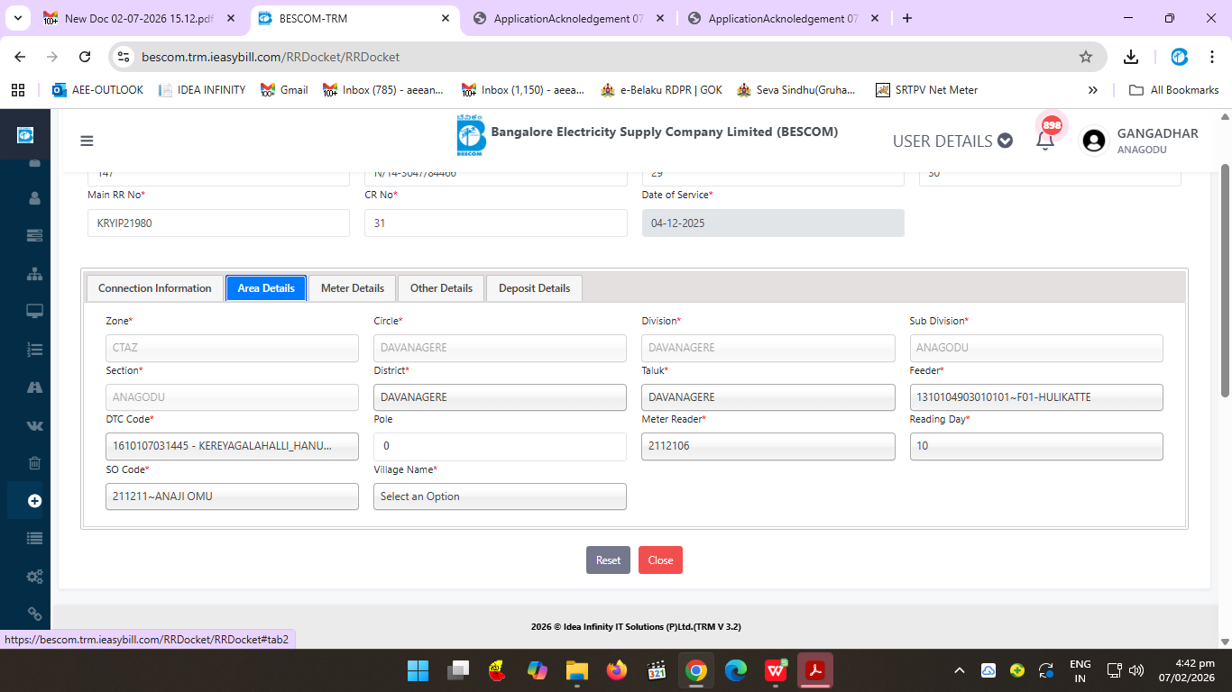This screenshot has width=1232, height=692.
Task: Click the road icon in sidebar
Action: [x=34, y=387]
